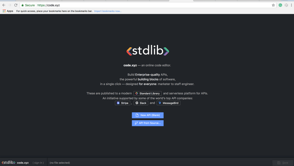Image resolution: width=294 pixels, height=166 pixels.
Task: Choose API from Source...
Action: tap(148, 123)
